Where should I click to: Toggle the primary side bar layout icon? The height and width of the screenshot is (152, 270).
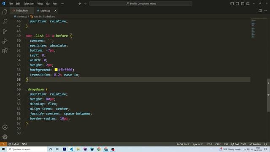tap(232, 4)
